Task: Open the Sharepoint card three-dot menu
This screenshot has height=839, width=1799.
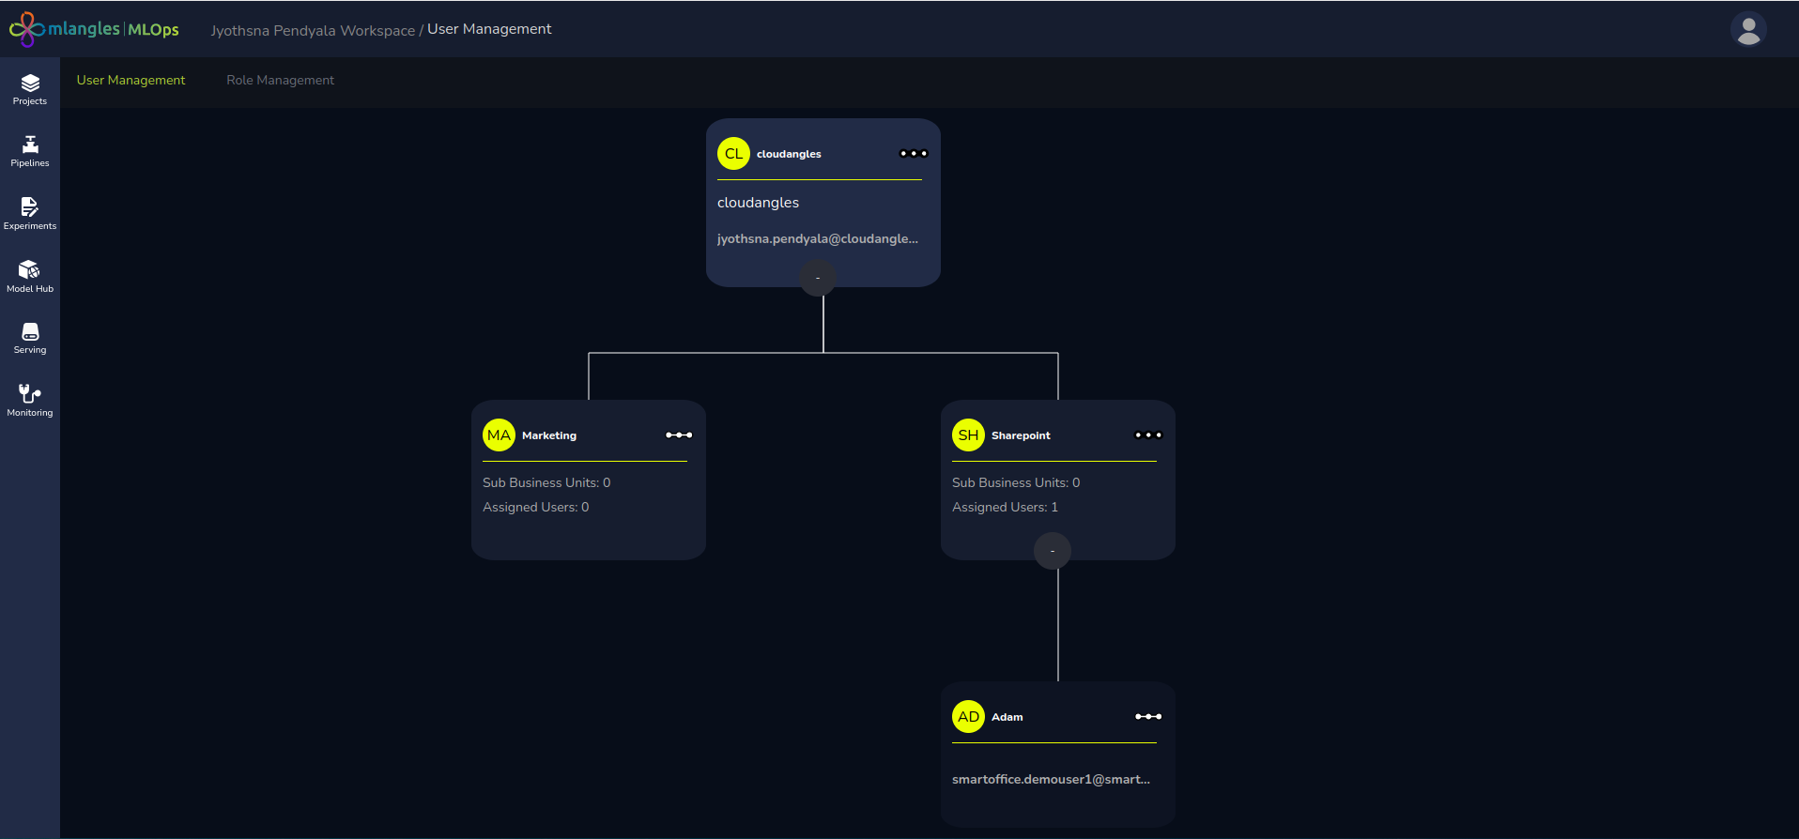Action: click(1147, 435)
